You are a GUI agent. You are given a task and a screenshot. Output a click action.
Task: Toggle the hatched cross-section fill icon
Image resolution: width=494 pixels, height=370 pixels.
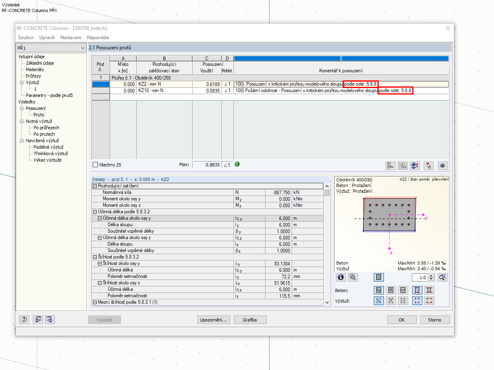[x=379, y=277]
